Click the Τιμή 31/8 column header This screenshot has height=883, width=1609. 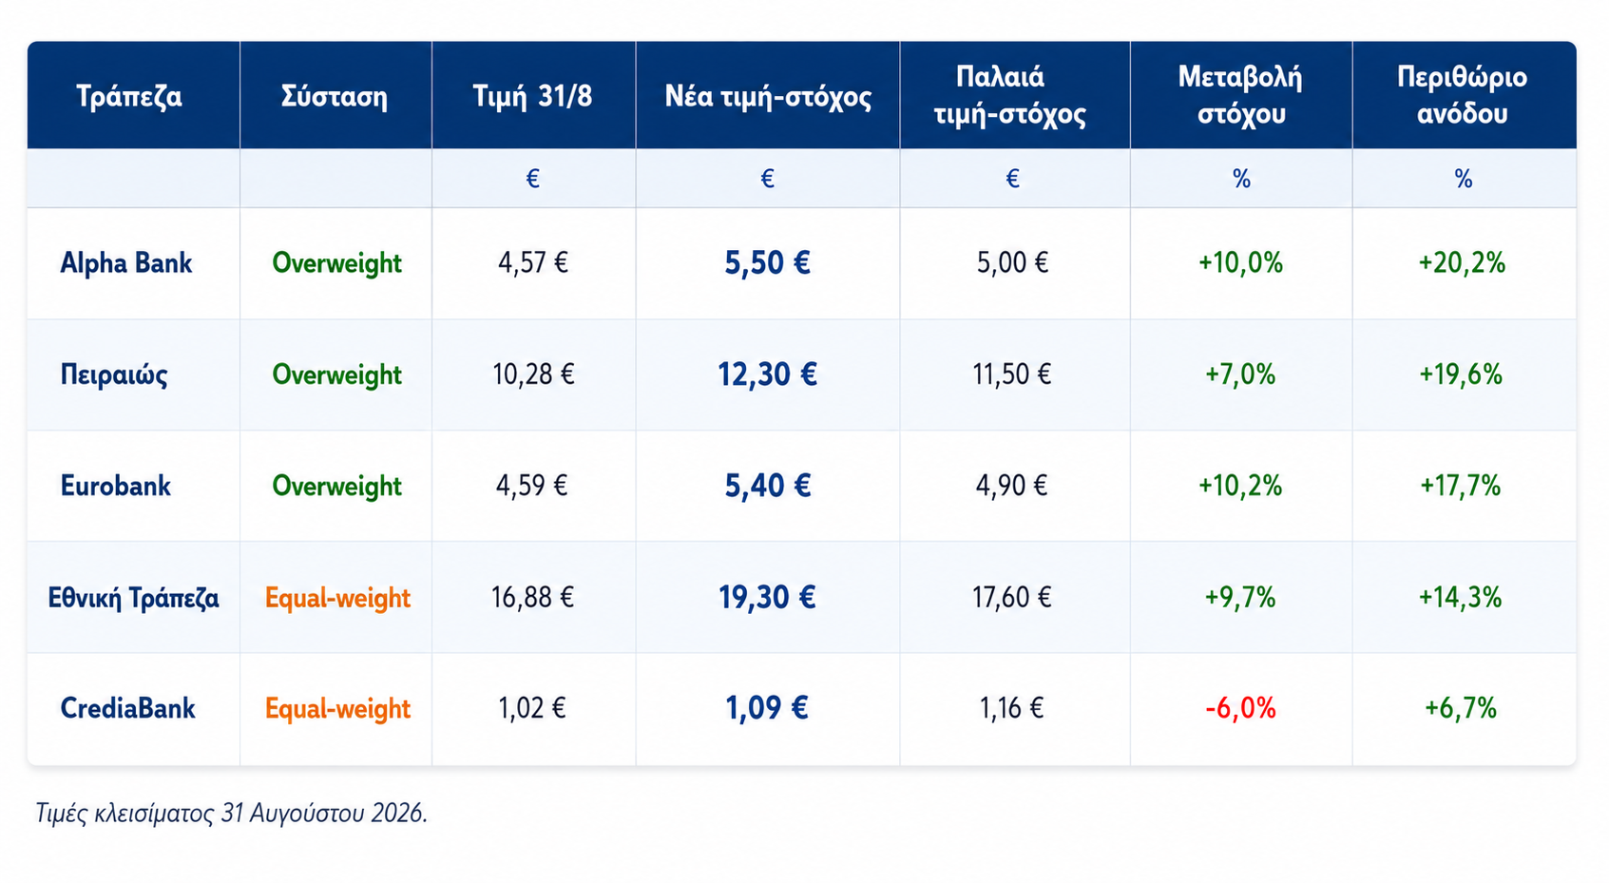tap(532, 96)
